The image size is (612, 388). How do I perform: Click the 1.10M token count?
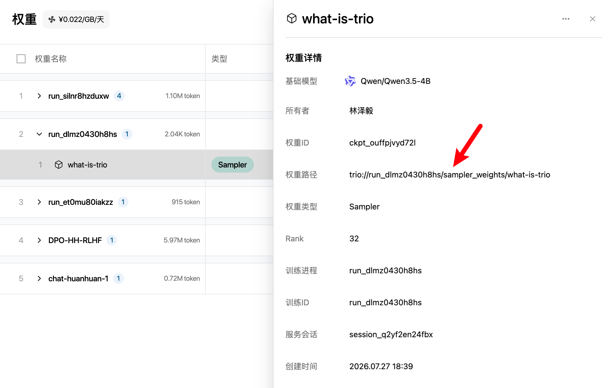(x=183, y=96)
